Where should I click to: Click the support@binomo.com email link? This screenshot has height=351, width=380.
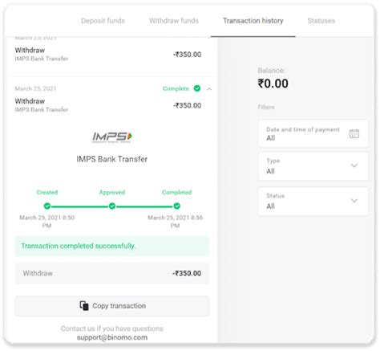coord(112,337)
